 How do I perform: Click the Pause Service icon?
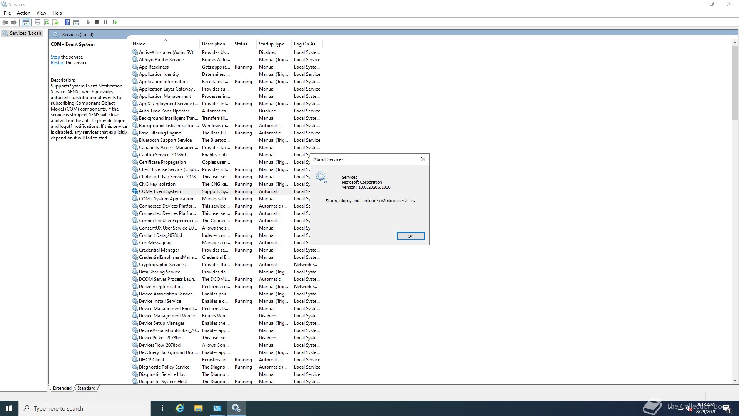106,22
